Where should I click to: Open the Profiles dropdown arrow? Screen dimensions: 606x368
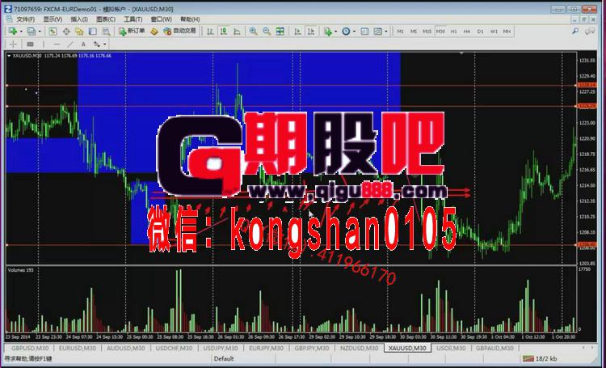40,32
